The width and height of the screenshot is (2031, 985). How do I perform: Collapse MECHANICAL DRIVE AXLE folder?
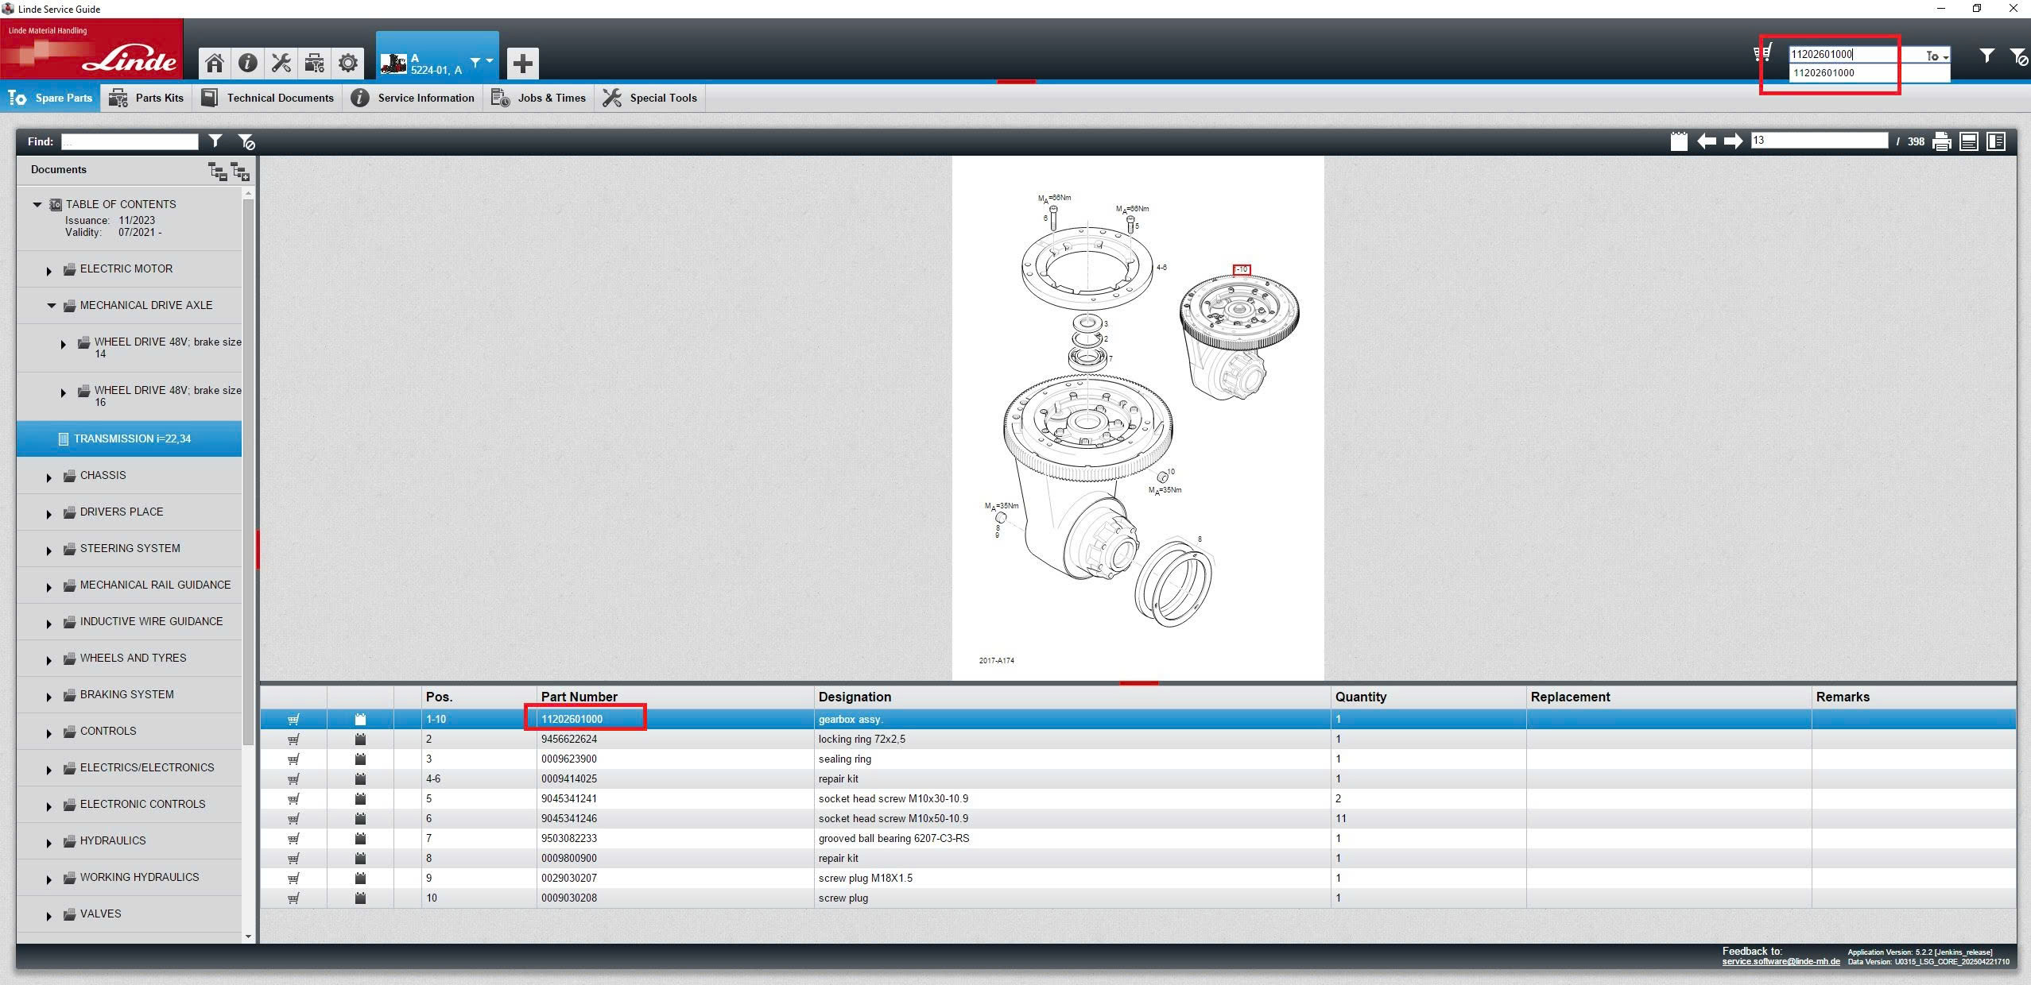point(52,305)
